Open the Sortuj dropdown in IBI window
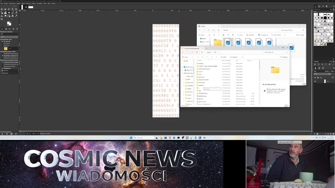 coord(224,57)
